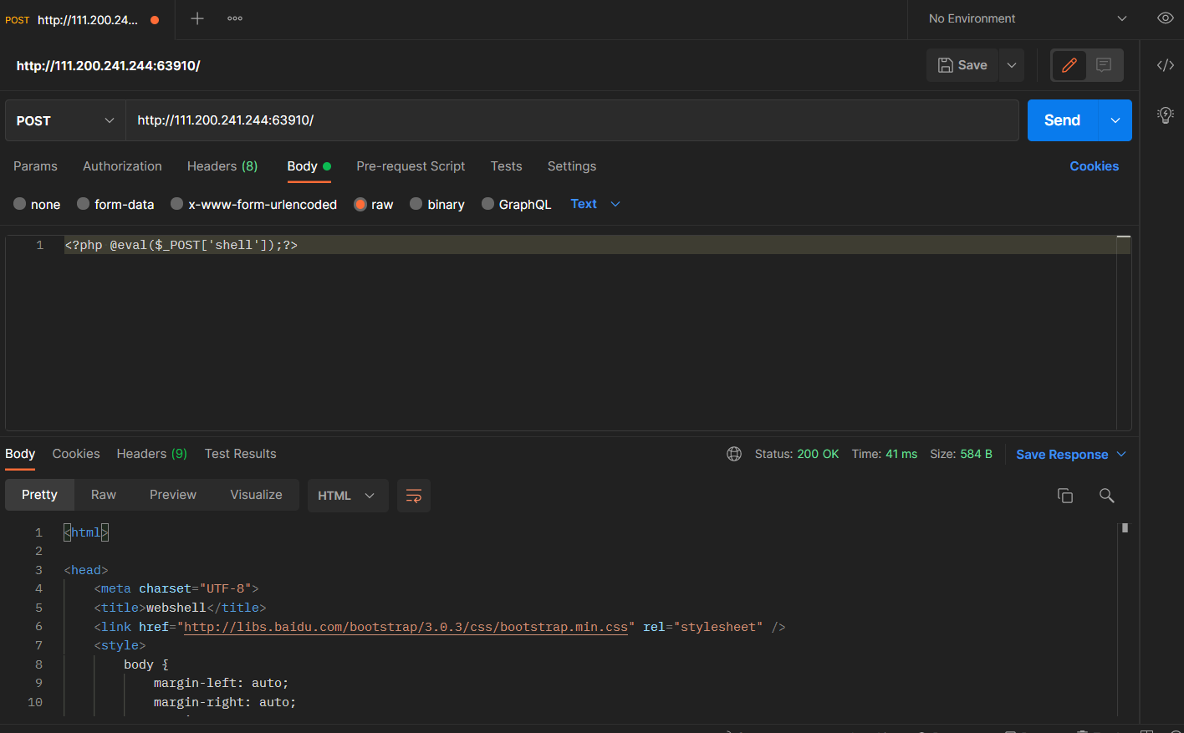This screenshot has width=1184, height=733.
Task: Select the response Body tab
Action: click(x=20, y=454)
